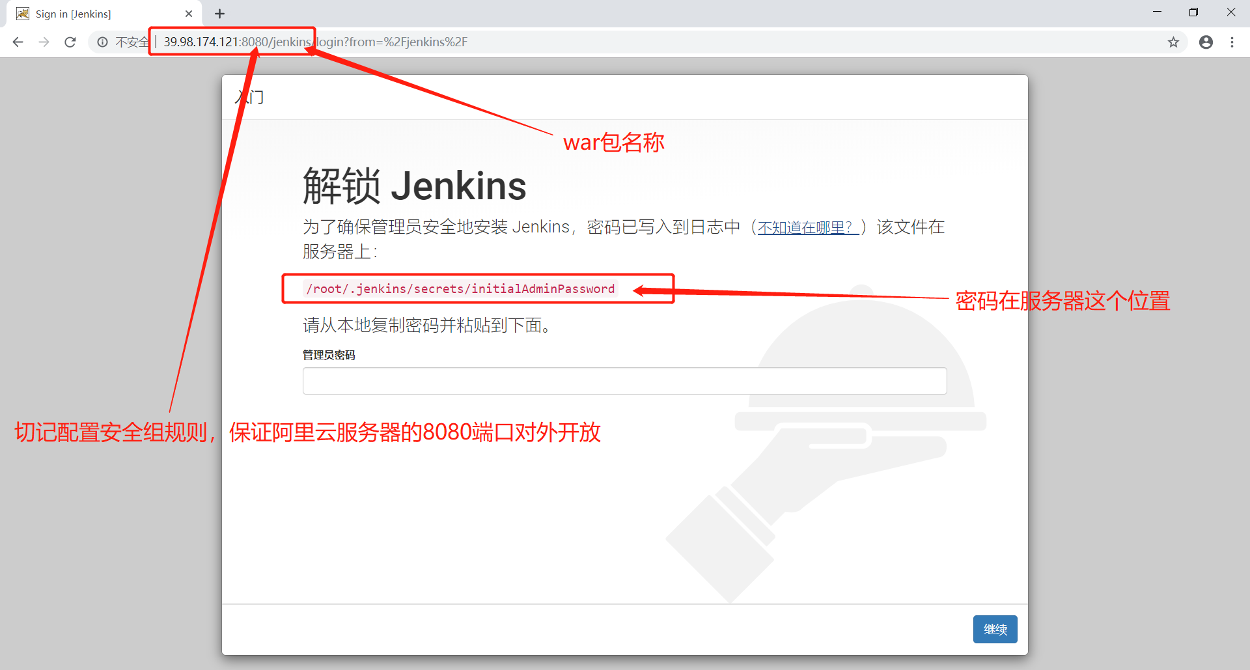Open the browser profile avatar
1250x670 pixels.
[x=1206, y=42]
